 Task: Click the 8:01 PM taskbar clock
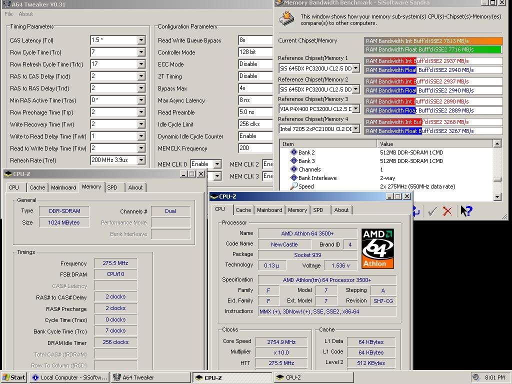[x=494, y=377]
